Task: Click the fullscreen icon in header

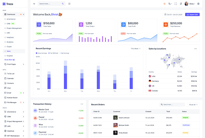Action: click(x=176, y=4)
